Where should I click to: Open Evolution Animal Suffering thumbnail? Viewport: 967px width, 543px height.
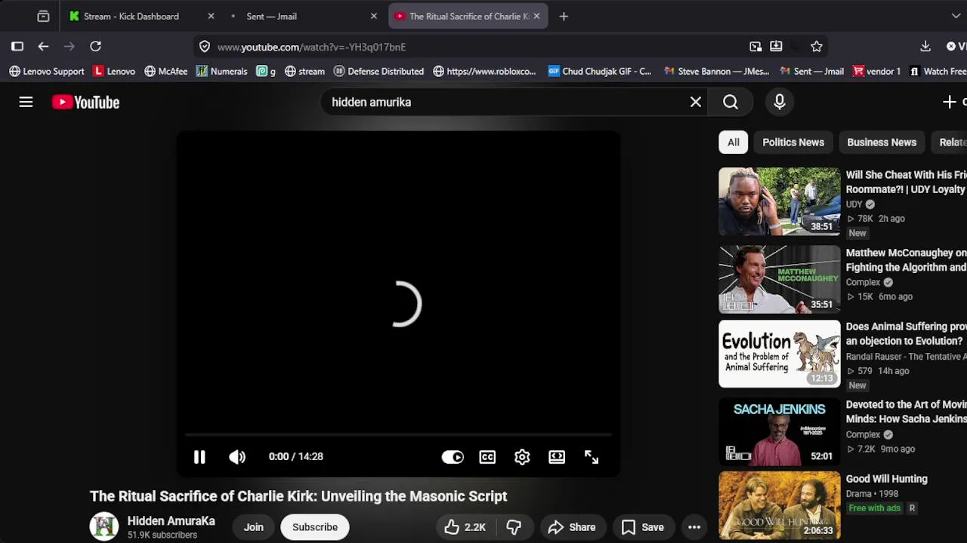pyautogui.click(x=780, y=354)
